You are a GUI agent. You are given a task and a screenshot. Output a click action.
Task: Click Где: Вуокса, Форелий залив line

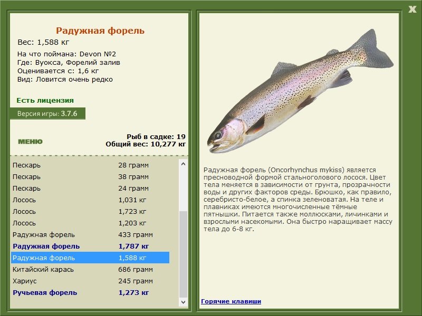click(x=69, y=62)
